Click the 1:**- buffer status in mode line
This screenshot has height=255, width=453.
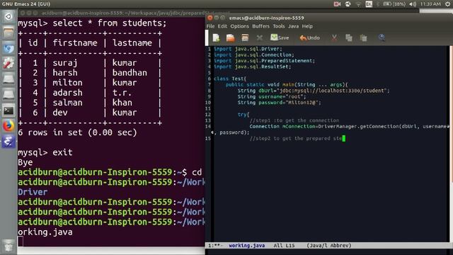click(215, 246)
